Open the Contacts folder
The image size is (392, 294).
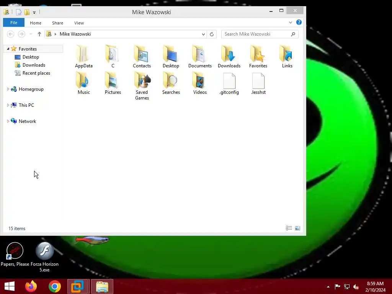(x=142, y=57)
